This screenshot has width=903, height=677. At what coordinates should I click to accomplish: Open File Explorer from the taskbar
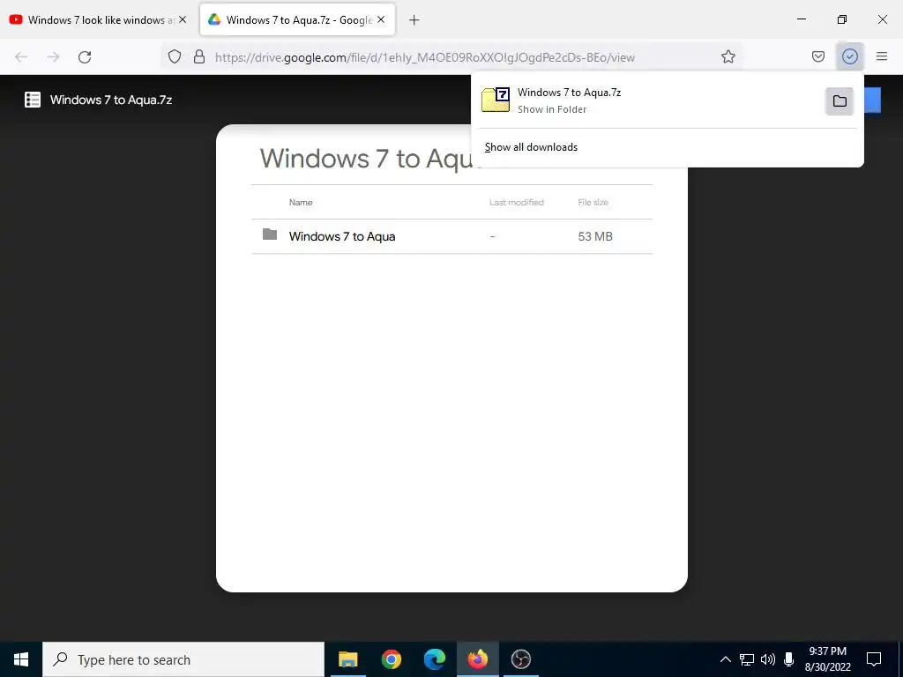click(347, 659)
